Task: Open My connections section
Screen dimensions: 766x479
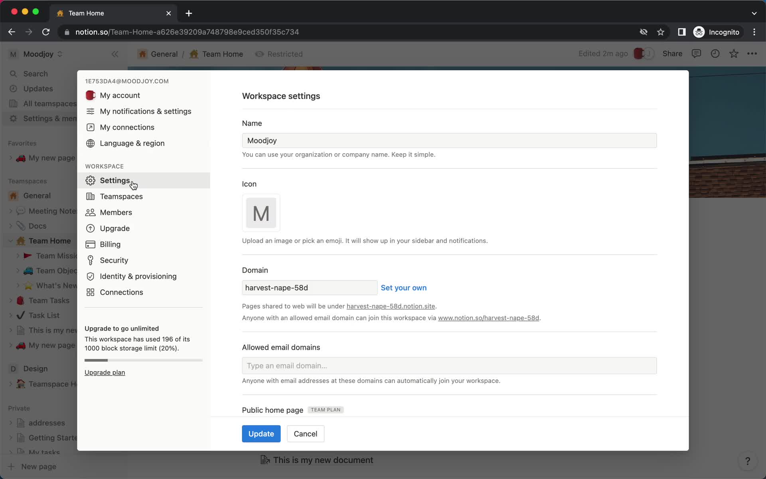Action: point(143,127)
